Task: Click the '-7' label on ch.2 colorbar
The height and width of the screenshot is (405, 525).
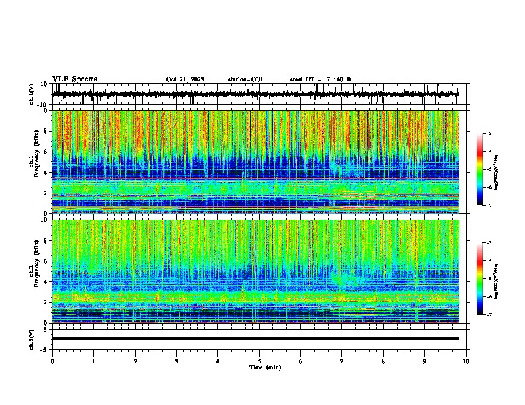Action: click(x=489, y=314)
